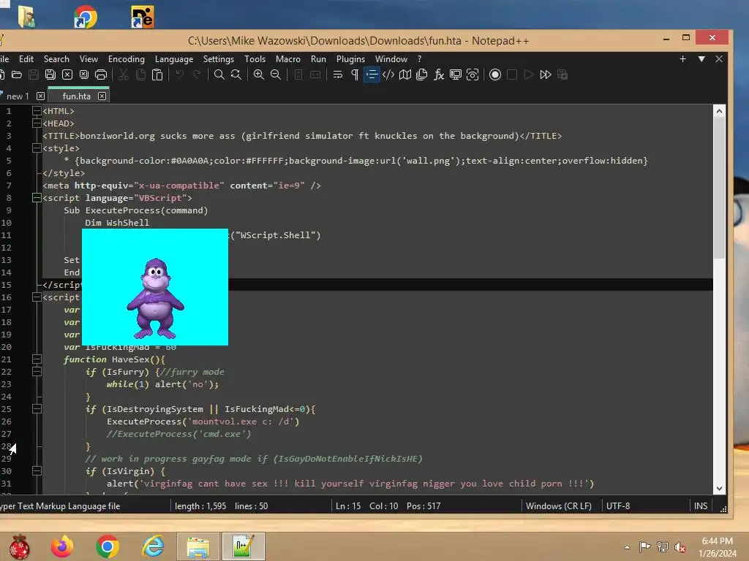Toggle Word Wrap in the toolbar

(338, 75)
